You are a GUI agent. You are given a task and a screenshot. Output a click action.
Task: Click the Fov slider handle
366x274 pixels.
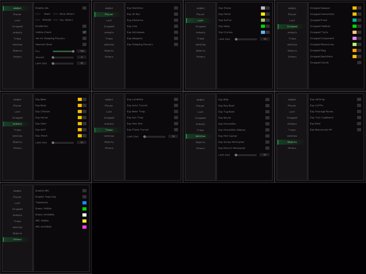[73, 51]
